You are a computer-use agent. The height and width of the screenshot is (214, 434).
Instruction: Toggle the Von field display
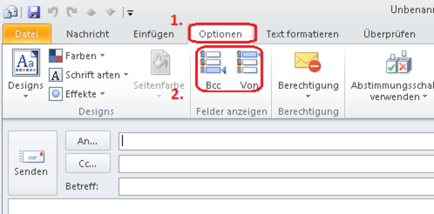[x=249, y=70]
